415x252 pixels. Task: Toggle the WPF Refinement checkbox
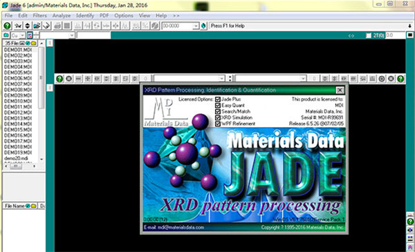(218, 124)
